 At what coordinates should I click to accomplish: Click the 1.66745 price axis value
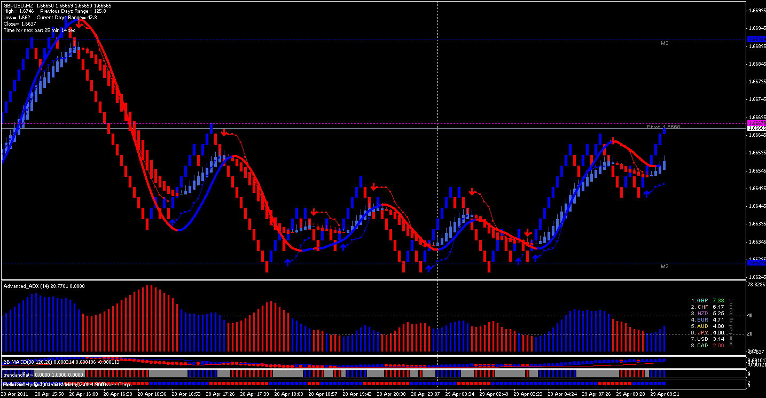click(x=756, y=99)
